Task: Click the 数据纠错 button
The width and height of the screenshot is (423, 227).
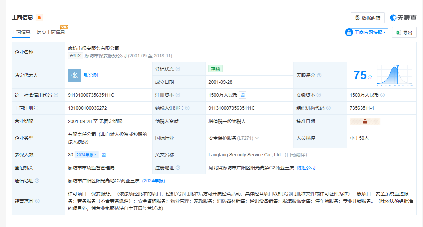Action: (x=368, y=18)
